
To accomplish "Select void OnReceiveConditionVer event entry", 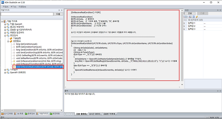I will [39, 61].
